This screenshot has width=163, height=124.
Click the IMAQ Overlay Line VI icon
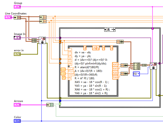[x=42, y=40]
